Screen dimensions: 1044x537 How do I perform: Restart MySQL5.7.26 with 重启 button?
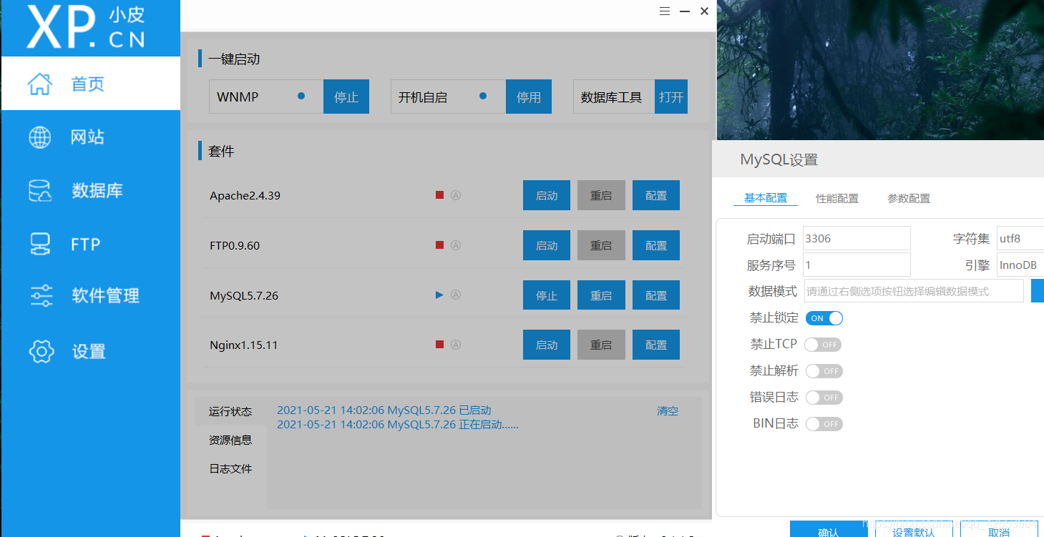(601, 295)
